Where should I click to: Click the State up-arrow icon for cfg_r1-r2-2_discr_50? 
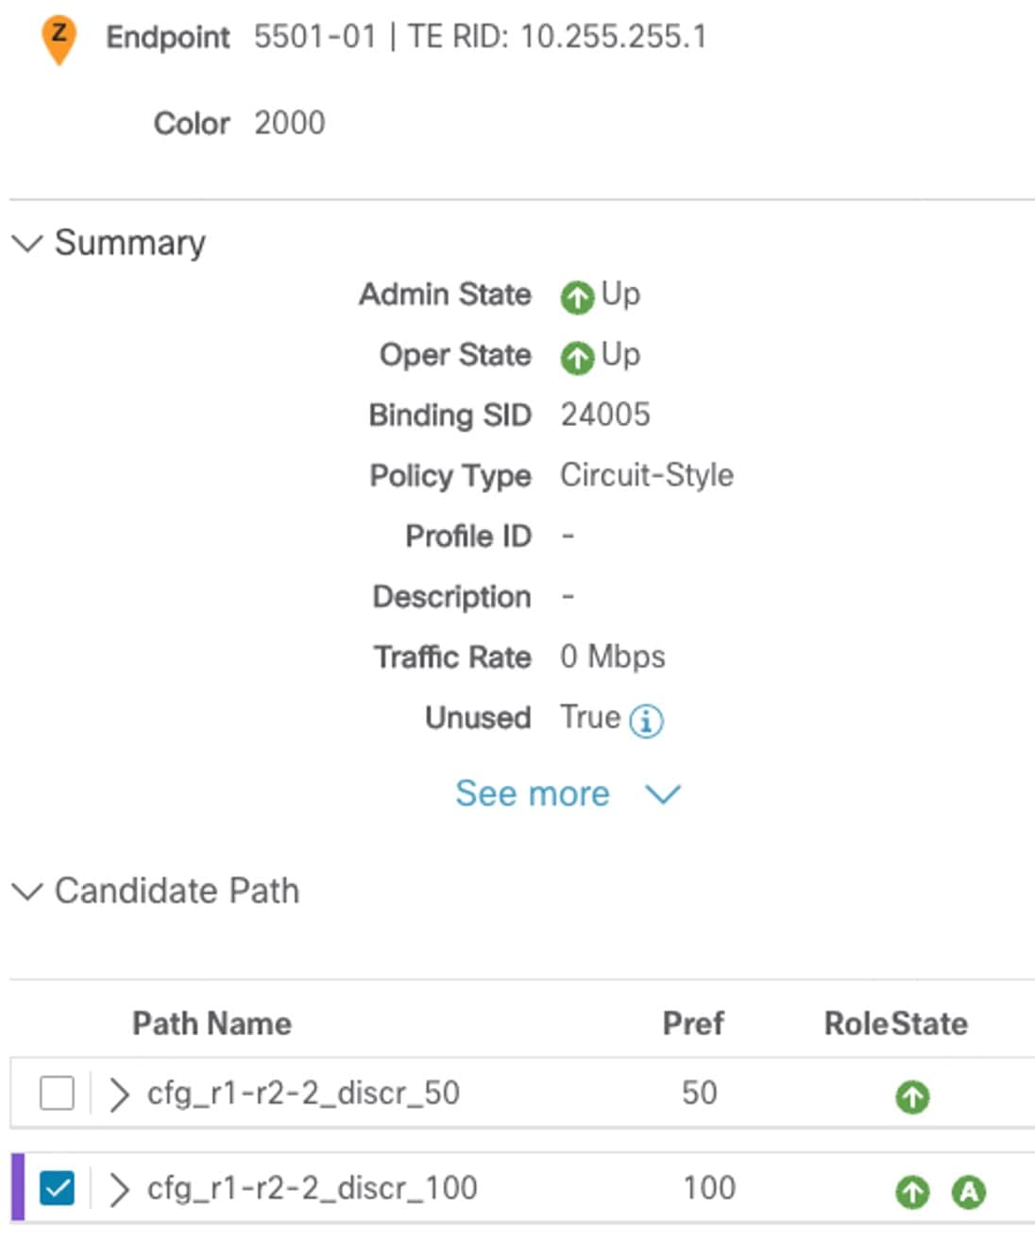909,1095
